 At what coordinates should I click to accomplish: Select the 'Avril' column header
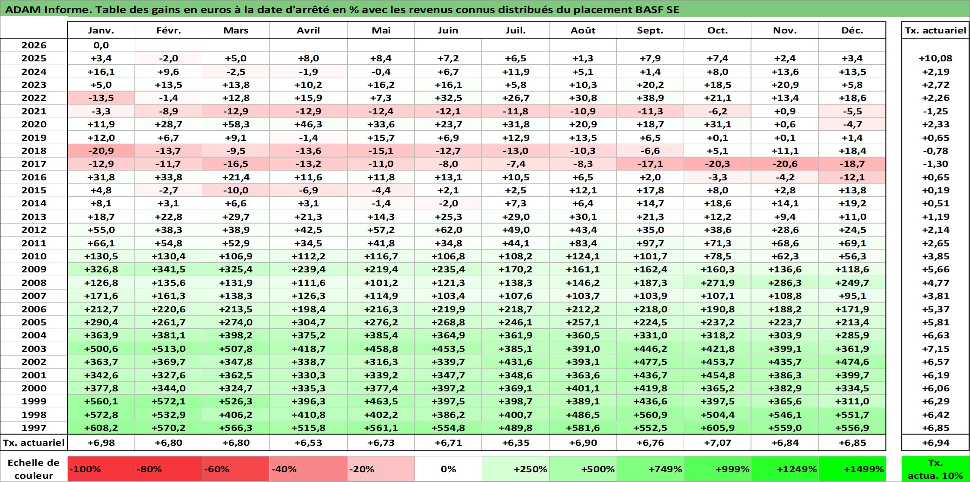coord(308,30)
